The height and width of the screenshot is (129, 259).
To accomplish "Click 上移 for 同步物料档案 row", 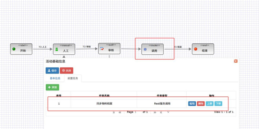I will [x=209, y=104].
